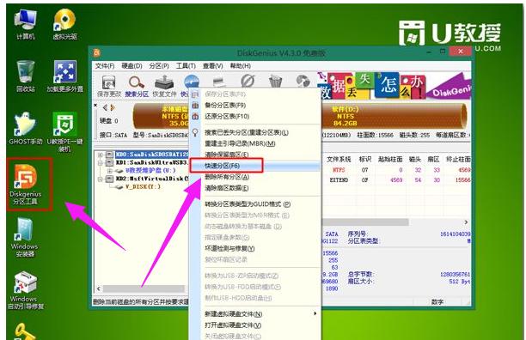This screenshot has height=340, width=526.
Task: Open the 恢复文件 recover files tool
Action: (164, 86)
